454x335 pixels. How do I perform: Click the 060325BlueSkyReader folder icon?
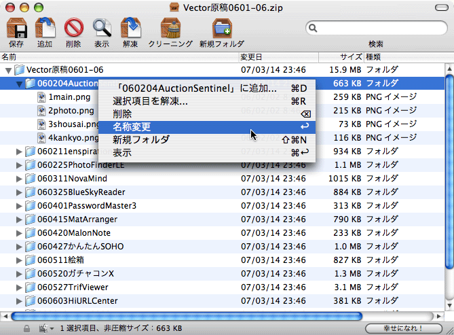[30, 192]
